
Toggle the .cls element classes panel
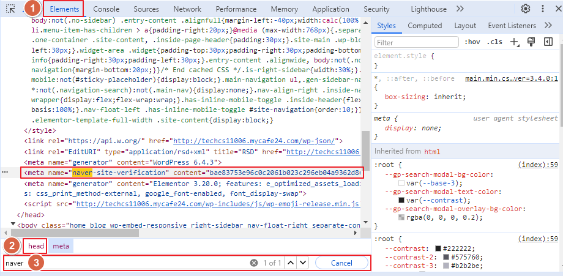pos(494,42)
